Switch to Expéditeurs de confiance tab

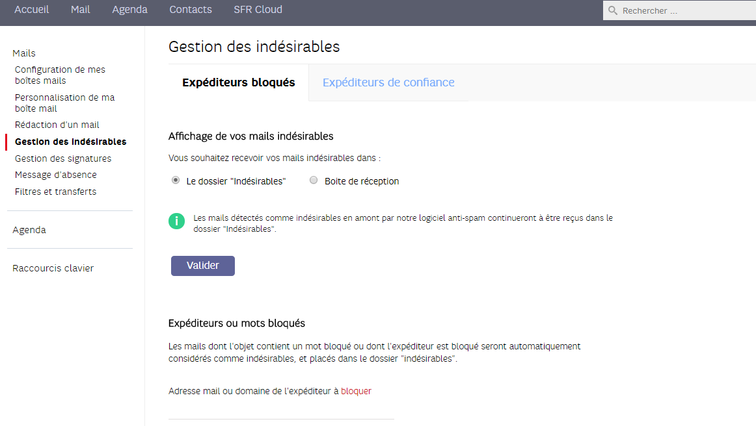pos(388,82)
